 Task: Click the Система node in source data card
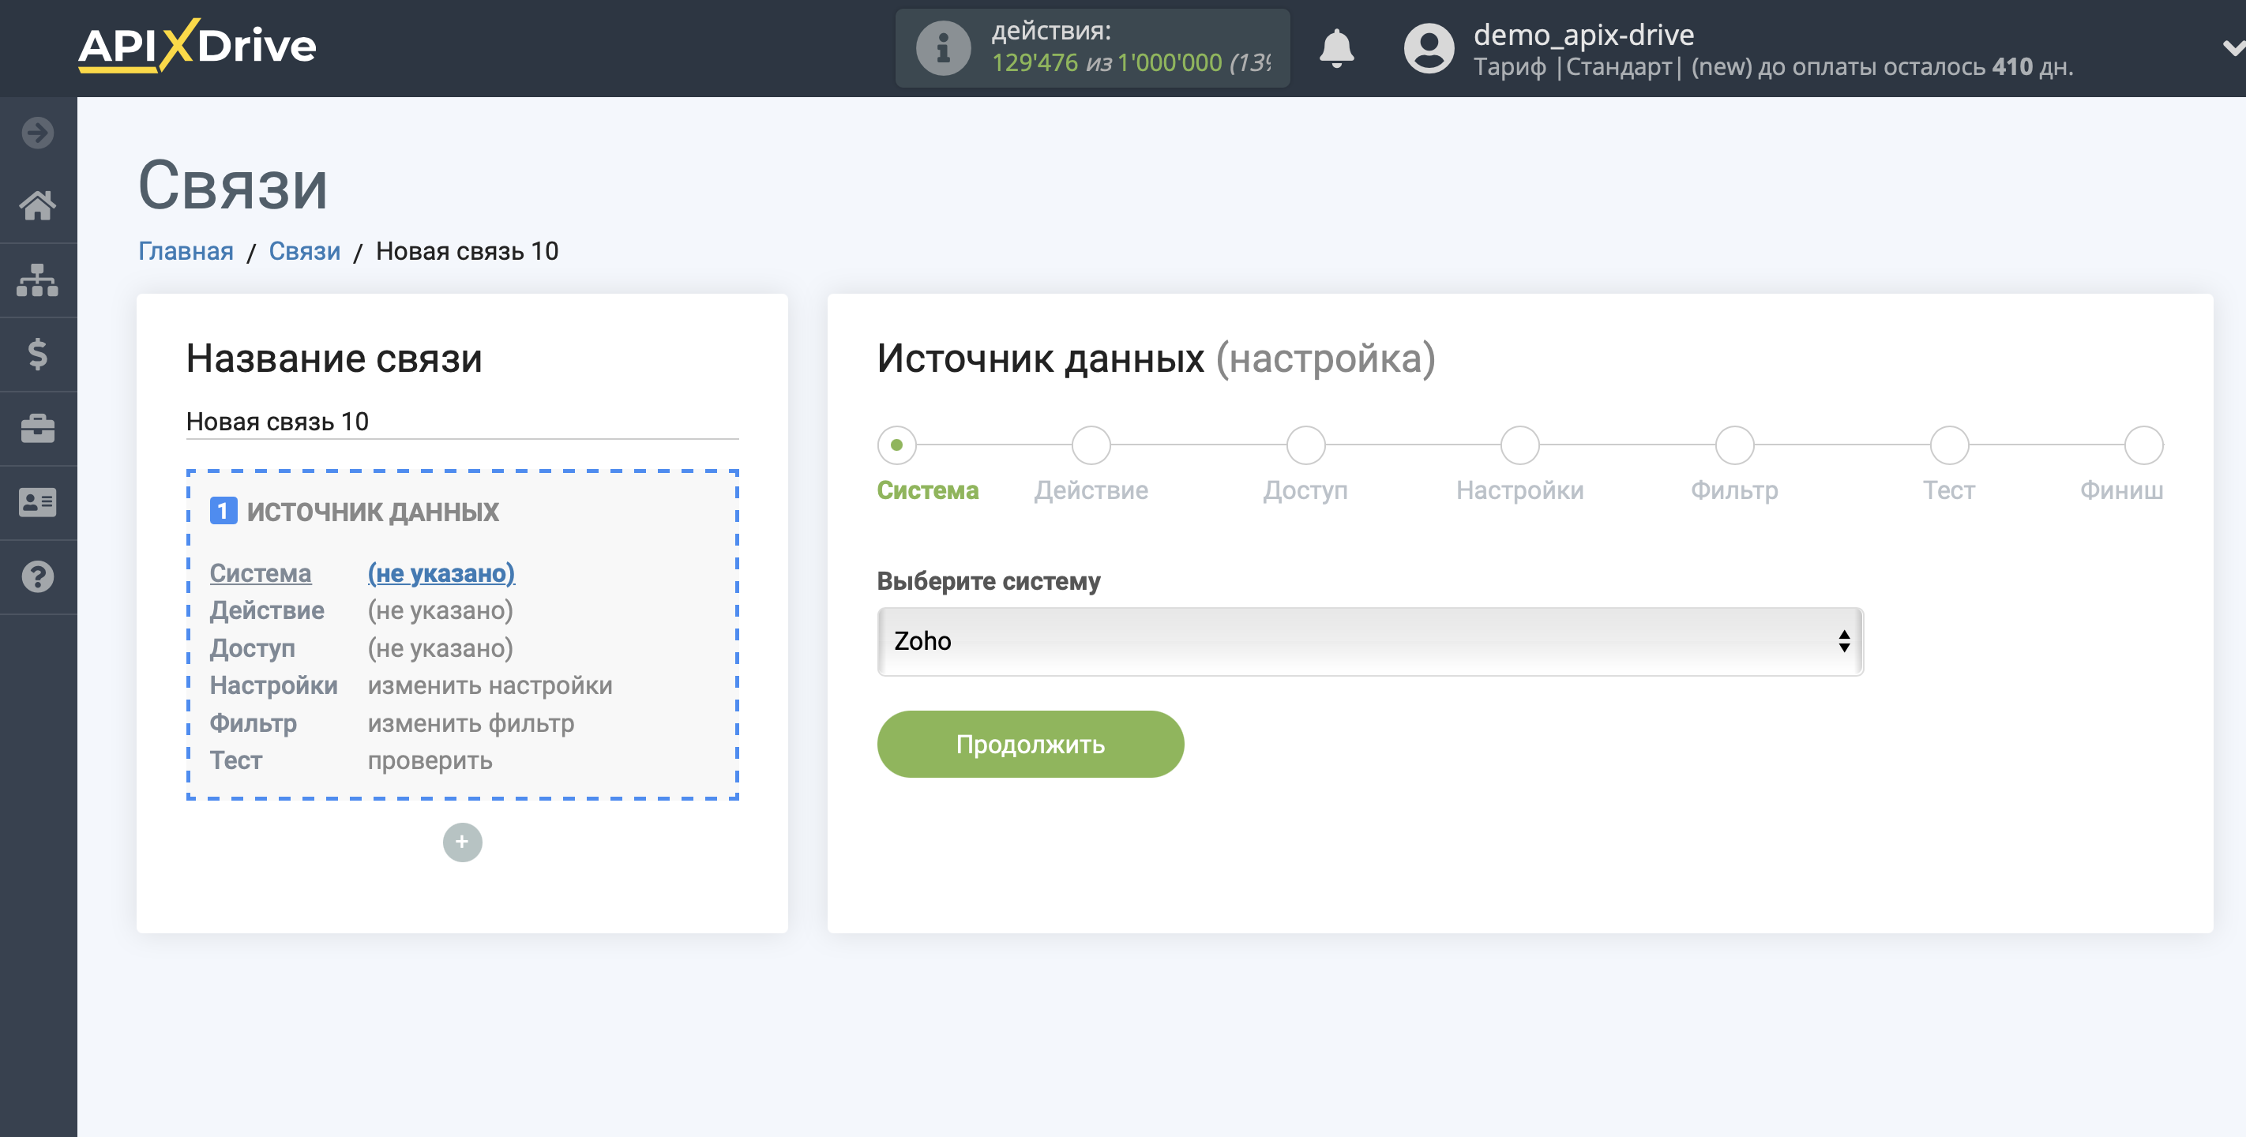pyautogui.click(x=261, y=572)
